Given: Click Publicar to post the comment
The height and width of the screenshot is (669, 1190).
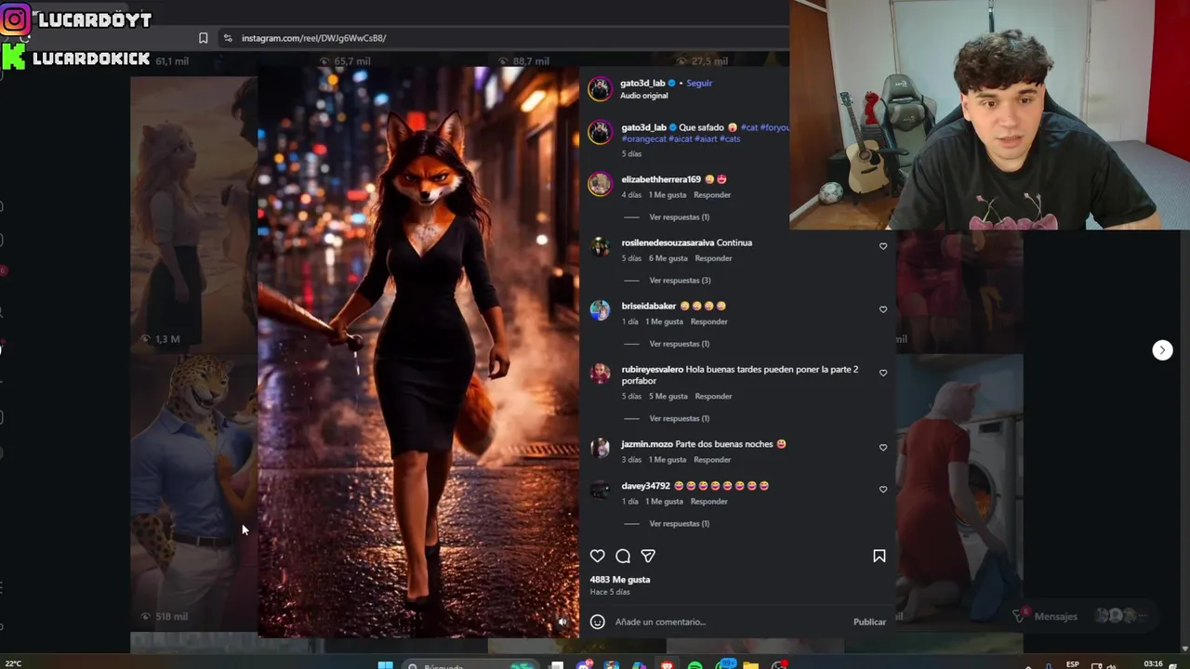Looking at the screenshot, I should (x=869, y=622).
